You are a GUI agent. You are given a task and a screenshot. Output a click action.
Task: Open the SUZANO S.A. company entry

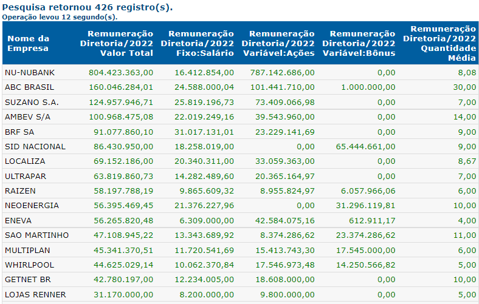point(32,102)
